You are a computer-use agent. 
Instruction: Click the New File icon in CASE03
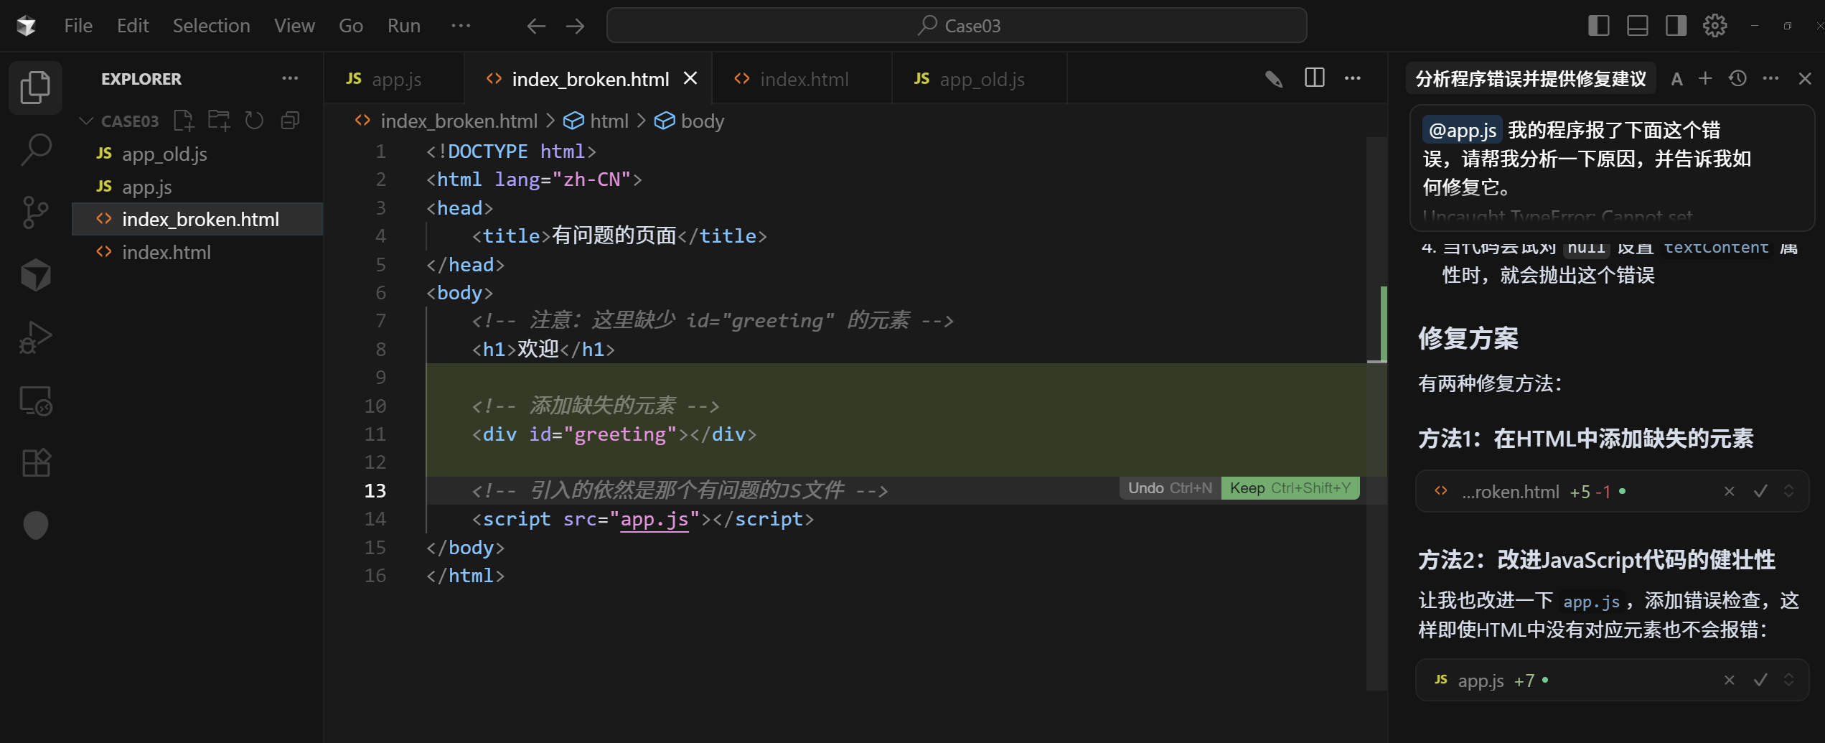click(184, 121)
